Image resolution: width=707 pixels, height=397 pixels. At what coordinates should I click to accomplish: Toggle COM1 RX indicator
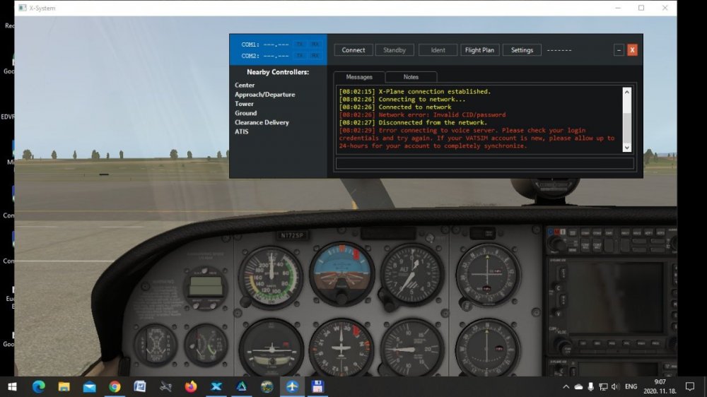[x=315, y=45]
